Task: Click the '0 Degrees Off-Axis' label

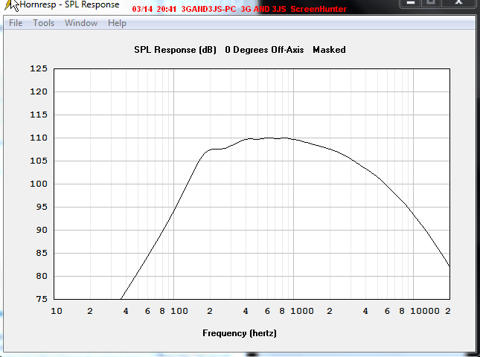Action: (x=264, y=50)
